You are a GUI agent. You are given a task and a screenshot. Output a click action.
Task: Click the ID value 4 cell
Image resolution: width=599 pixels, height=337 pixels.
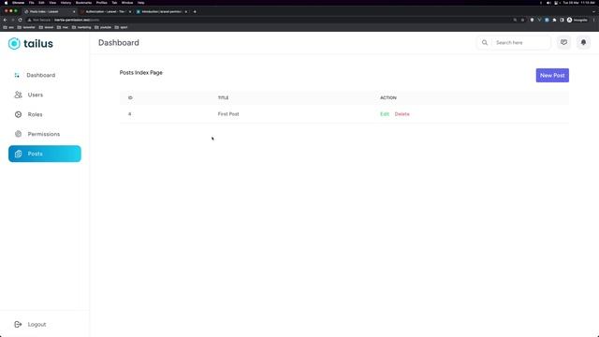[130, 114]
